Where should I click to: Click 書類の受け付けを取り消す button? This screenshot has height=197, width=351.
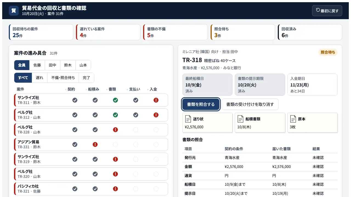pos(250,104)
